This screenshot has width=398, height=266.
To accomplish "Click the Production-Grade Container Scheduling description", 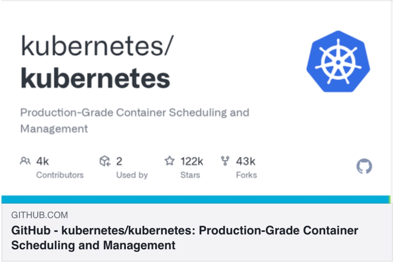I will pos(135,120).
